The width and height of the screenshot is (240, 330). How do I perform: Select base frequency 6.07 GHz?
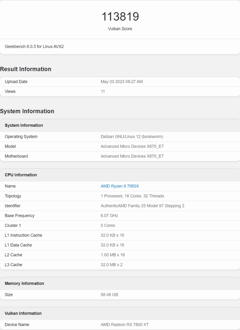pos(109,216)
